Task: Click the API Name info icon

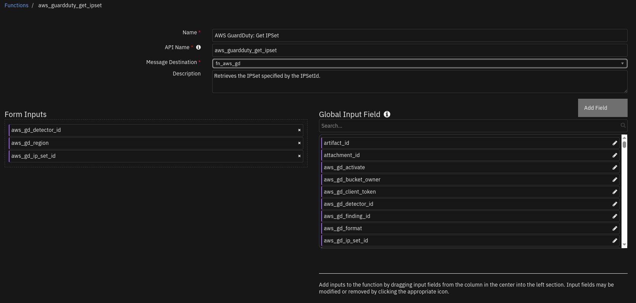Action: click(x=198, y=47)
